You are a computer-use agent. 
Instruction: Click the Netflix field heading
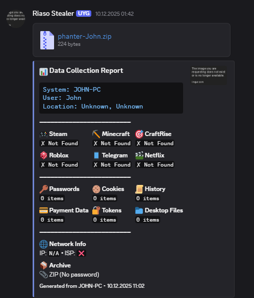[155, 155]
